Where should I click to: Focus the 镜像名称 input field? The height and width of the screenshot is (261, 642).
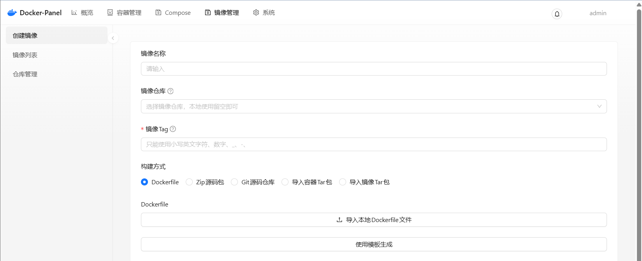(374, 69)
